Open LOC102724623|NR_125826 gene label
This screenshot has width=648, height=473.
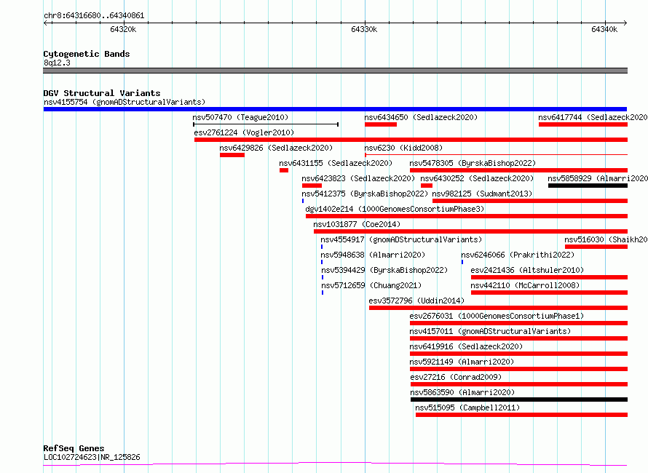tap(92, 457)
